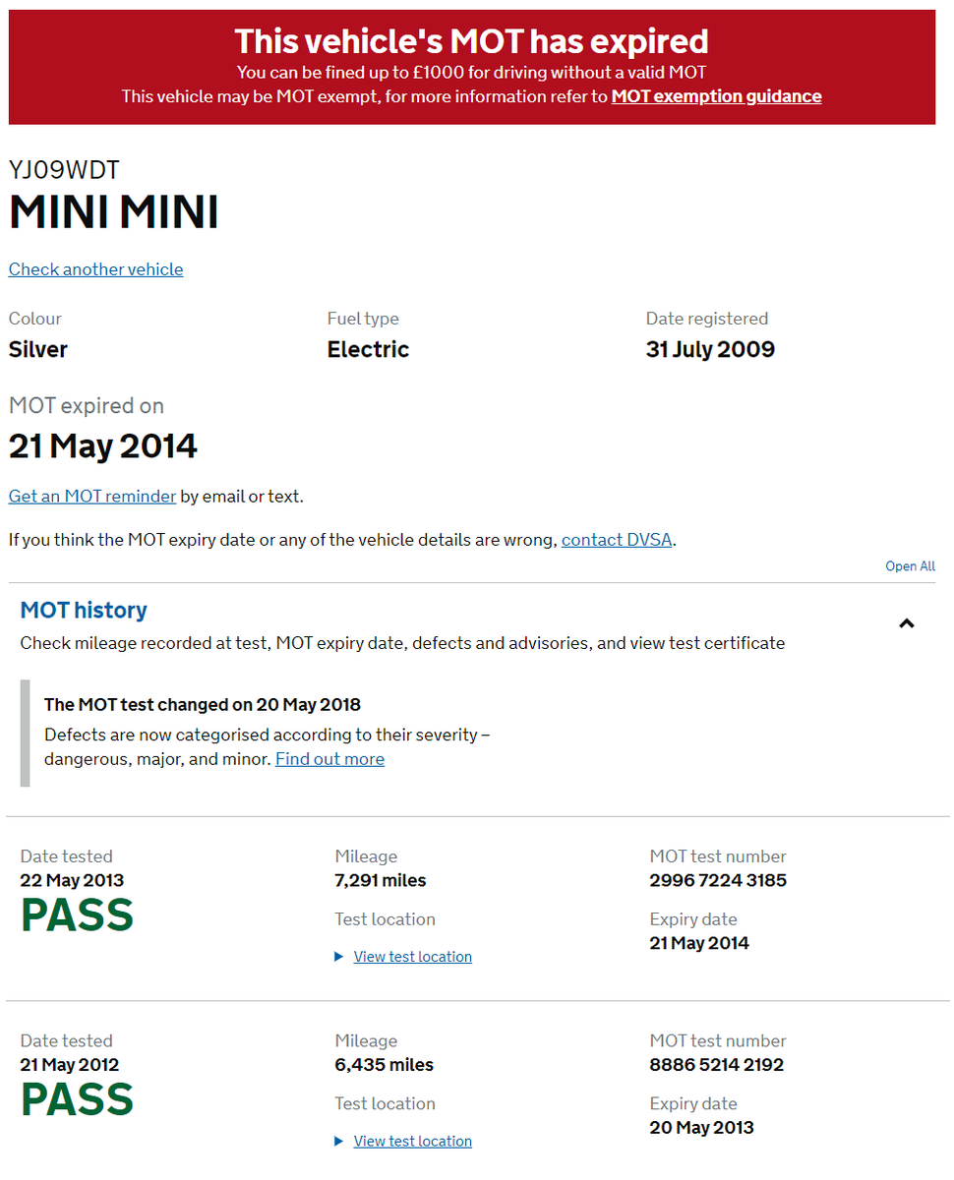Follow the contact DVSA link
This screenshot has width=954, height=1180.
[x=617, y=540]
